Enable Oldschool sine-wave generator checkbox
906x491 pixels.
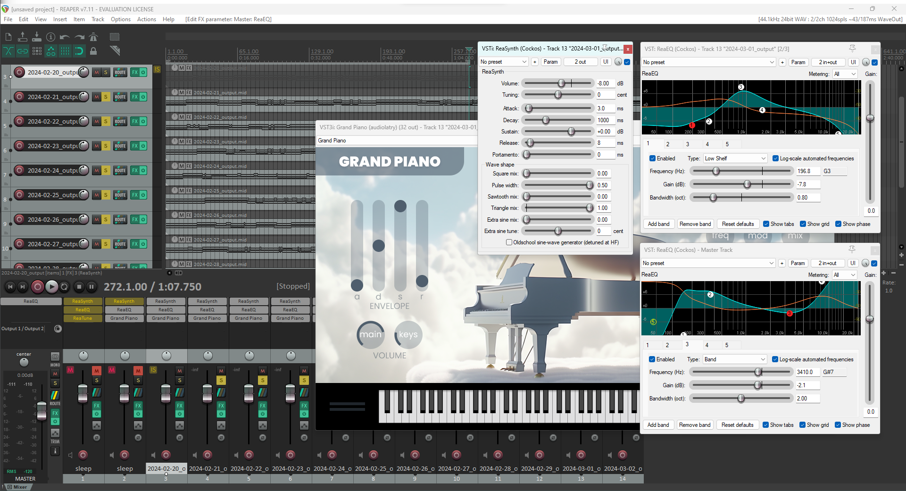pos(509,242)
